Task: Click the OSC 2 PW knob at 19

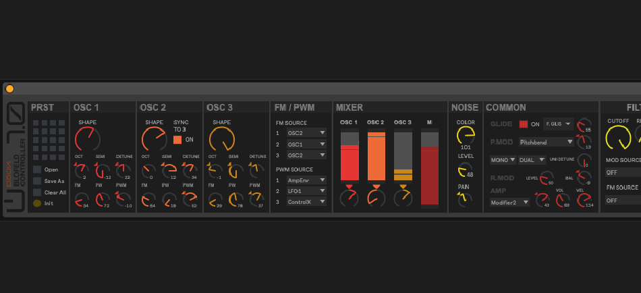Action: (x=169, y=199)
